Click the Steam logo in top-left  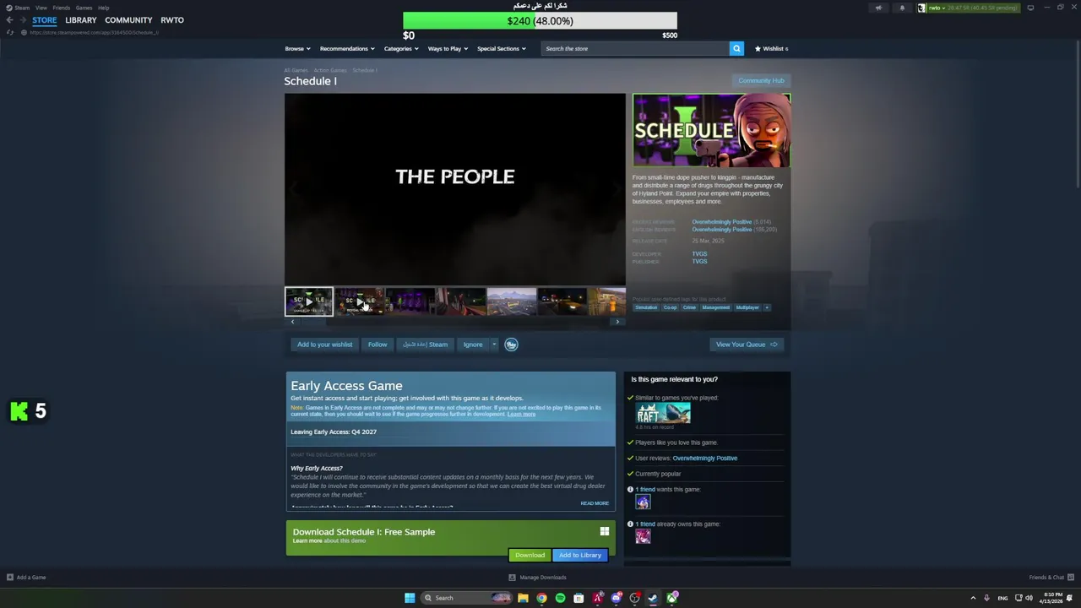[x=9, y=8]
